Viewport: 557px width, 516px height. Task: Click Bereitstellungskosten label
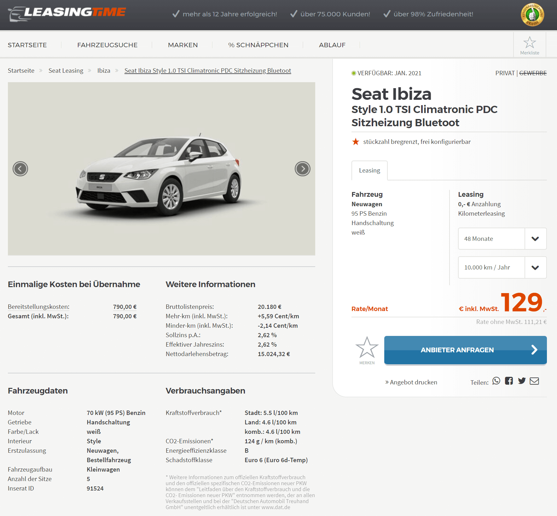(38, 307)
